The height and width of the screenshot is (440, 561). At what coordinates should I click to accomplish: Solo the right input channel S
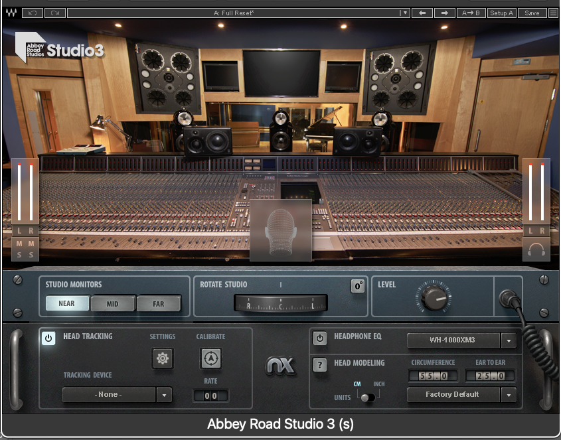click(x=31, y=255)
